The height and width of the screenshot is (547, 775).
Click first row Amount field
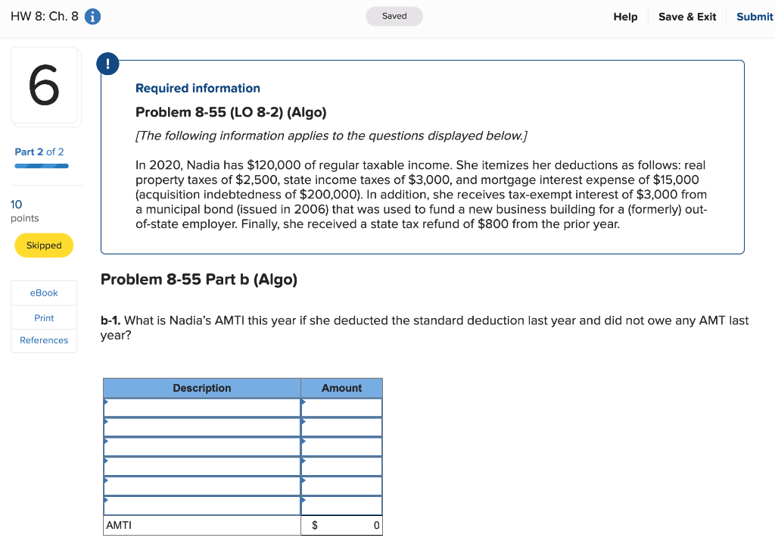(341, 408)
